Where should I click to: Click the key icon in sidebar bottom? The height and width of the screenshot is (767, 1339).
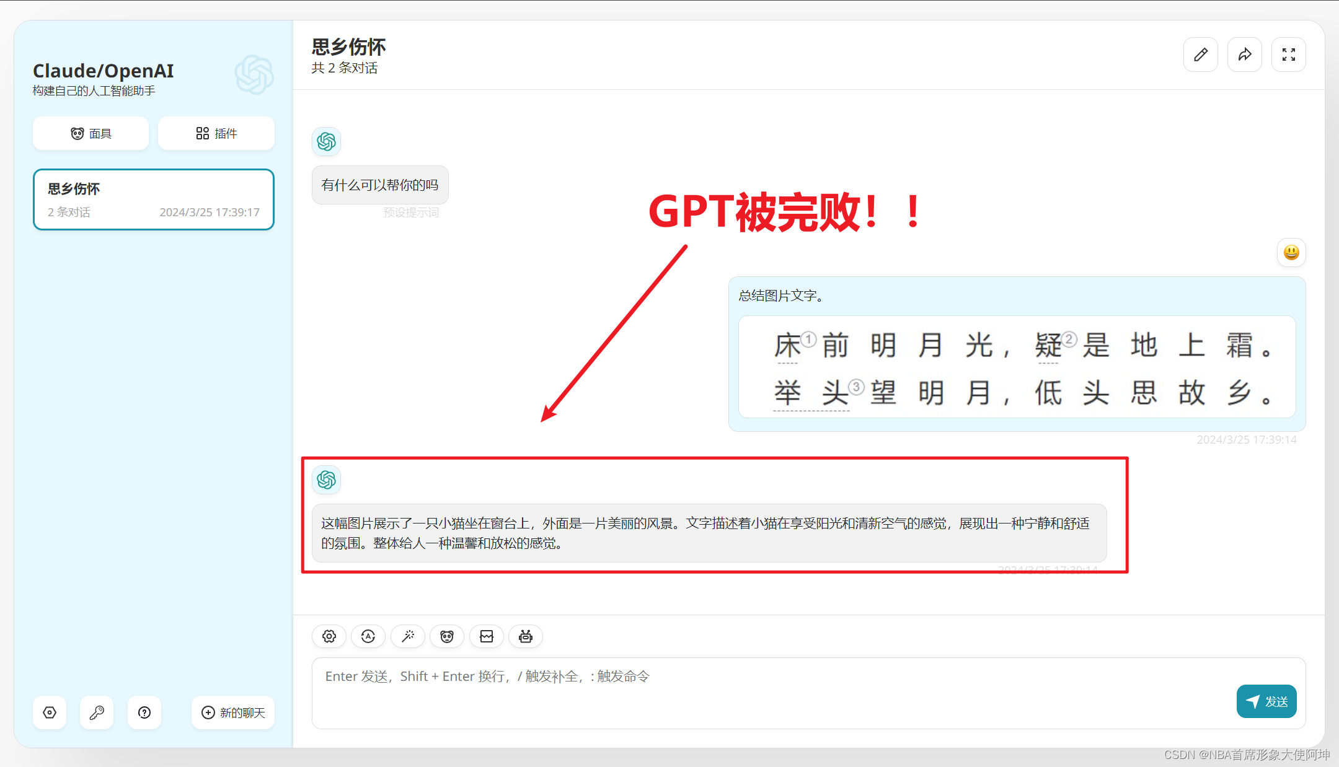[97, 712]
